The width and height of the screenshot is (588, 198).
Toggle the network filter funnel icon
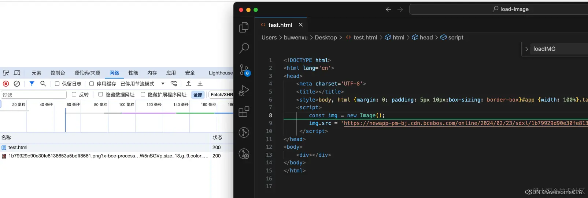click(x=32, y=84)
